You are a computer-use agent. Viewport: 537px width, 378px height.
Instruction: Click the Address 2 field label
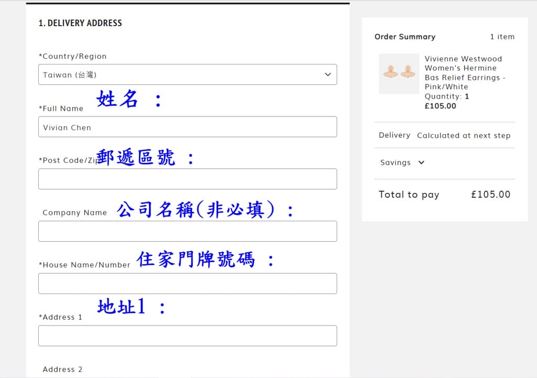[x=62, y=369]
